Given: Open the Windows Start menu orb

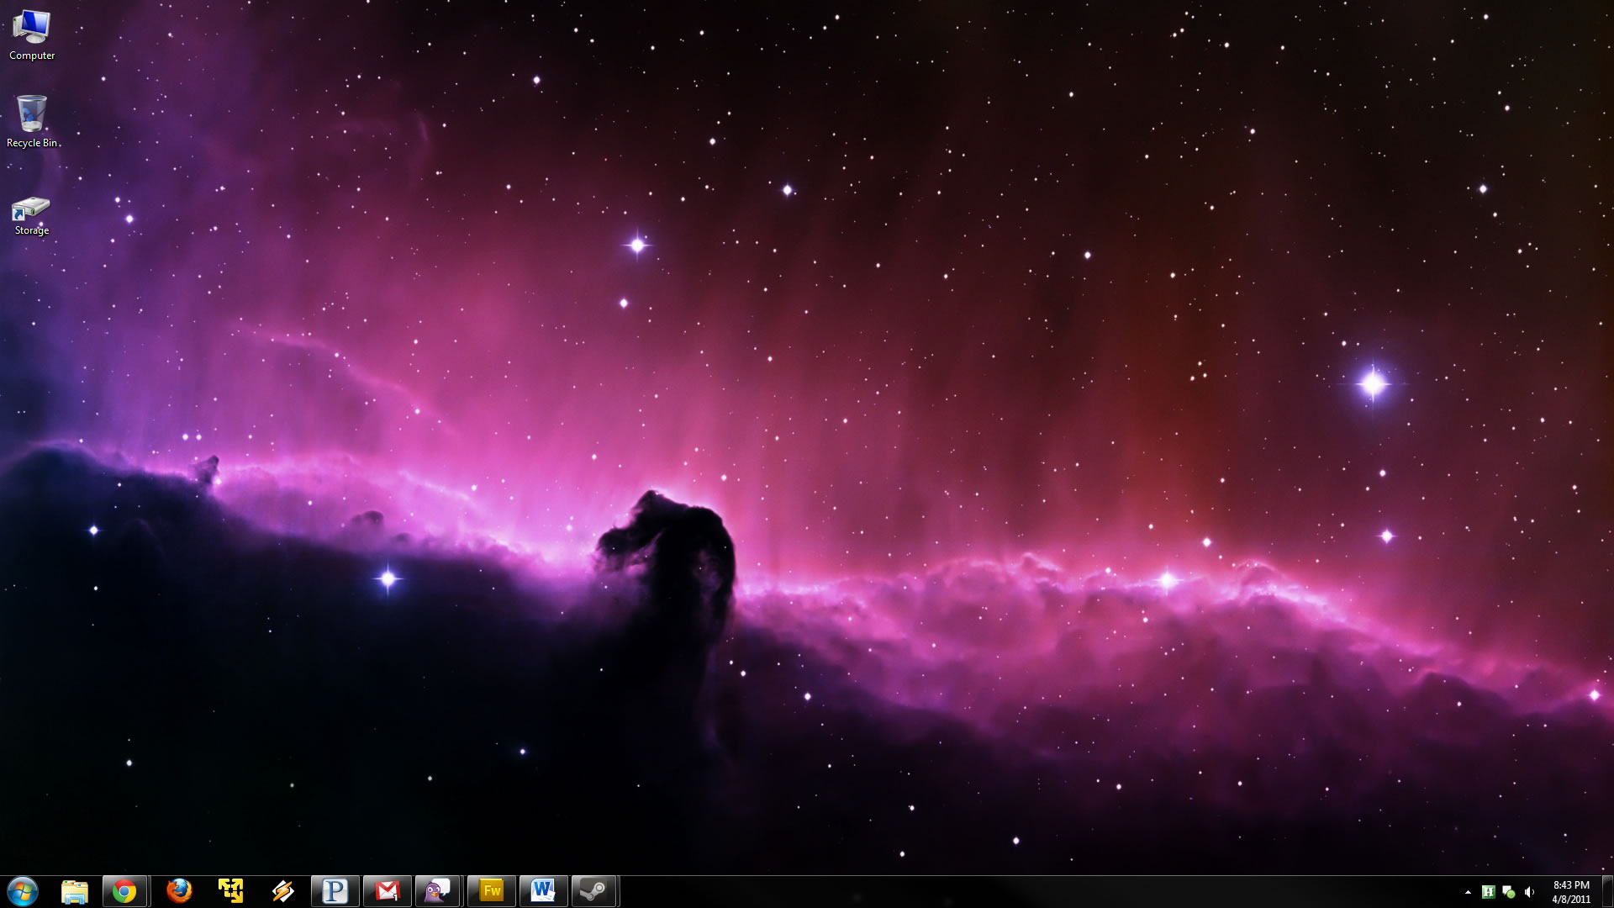Looking at the screenshot, I should [x=23, y=891].
